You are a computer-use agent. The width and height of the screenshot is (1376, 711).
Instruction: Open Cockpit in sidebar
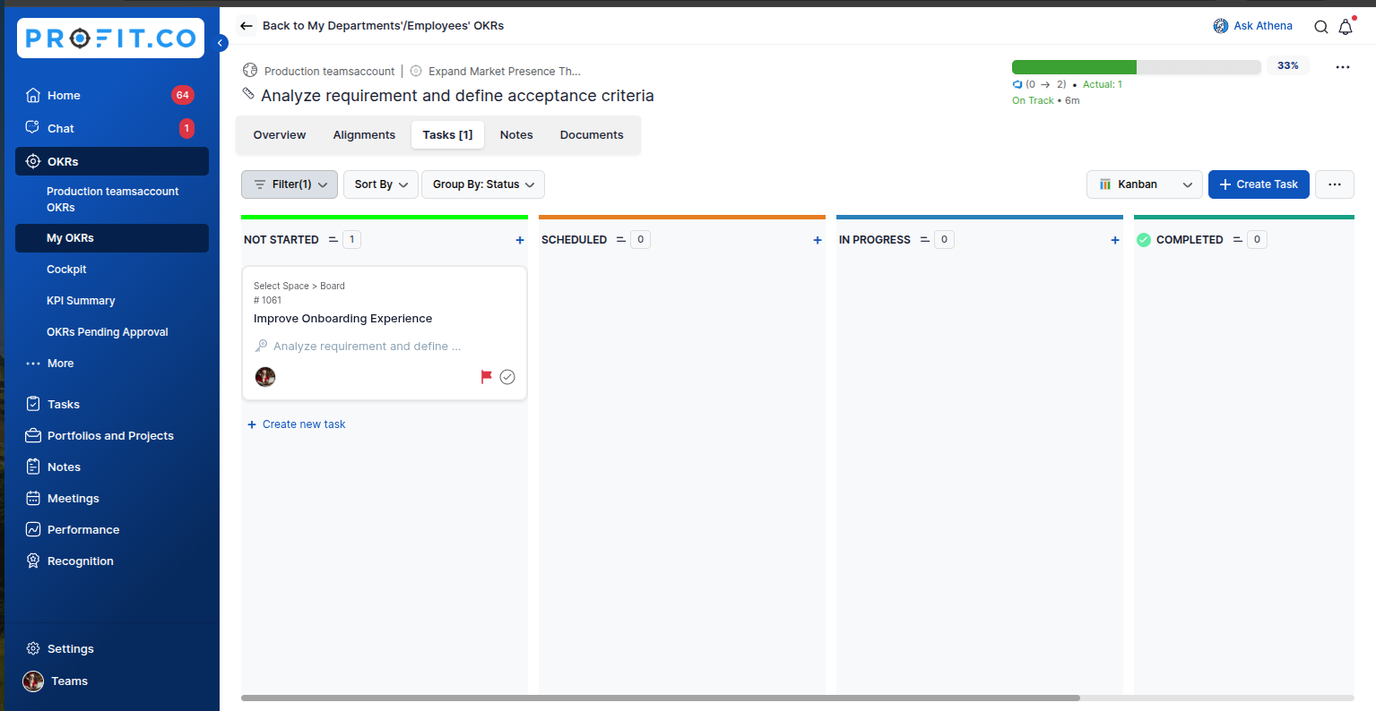coord(67,270)
